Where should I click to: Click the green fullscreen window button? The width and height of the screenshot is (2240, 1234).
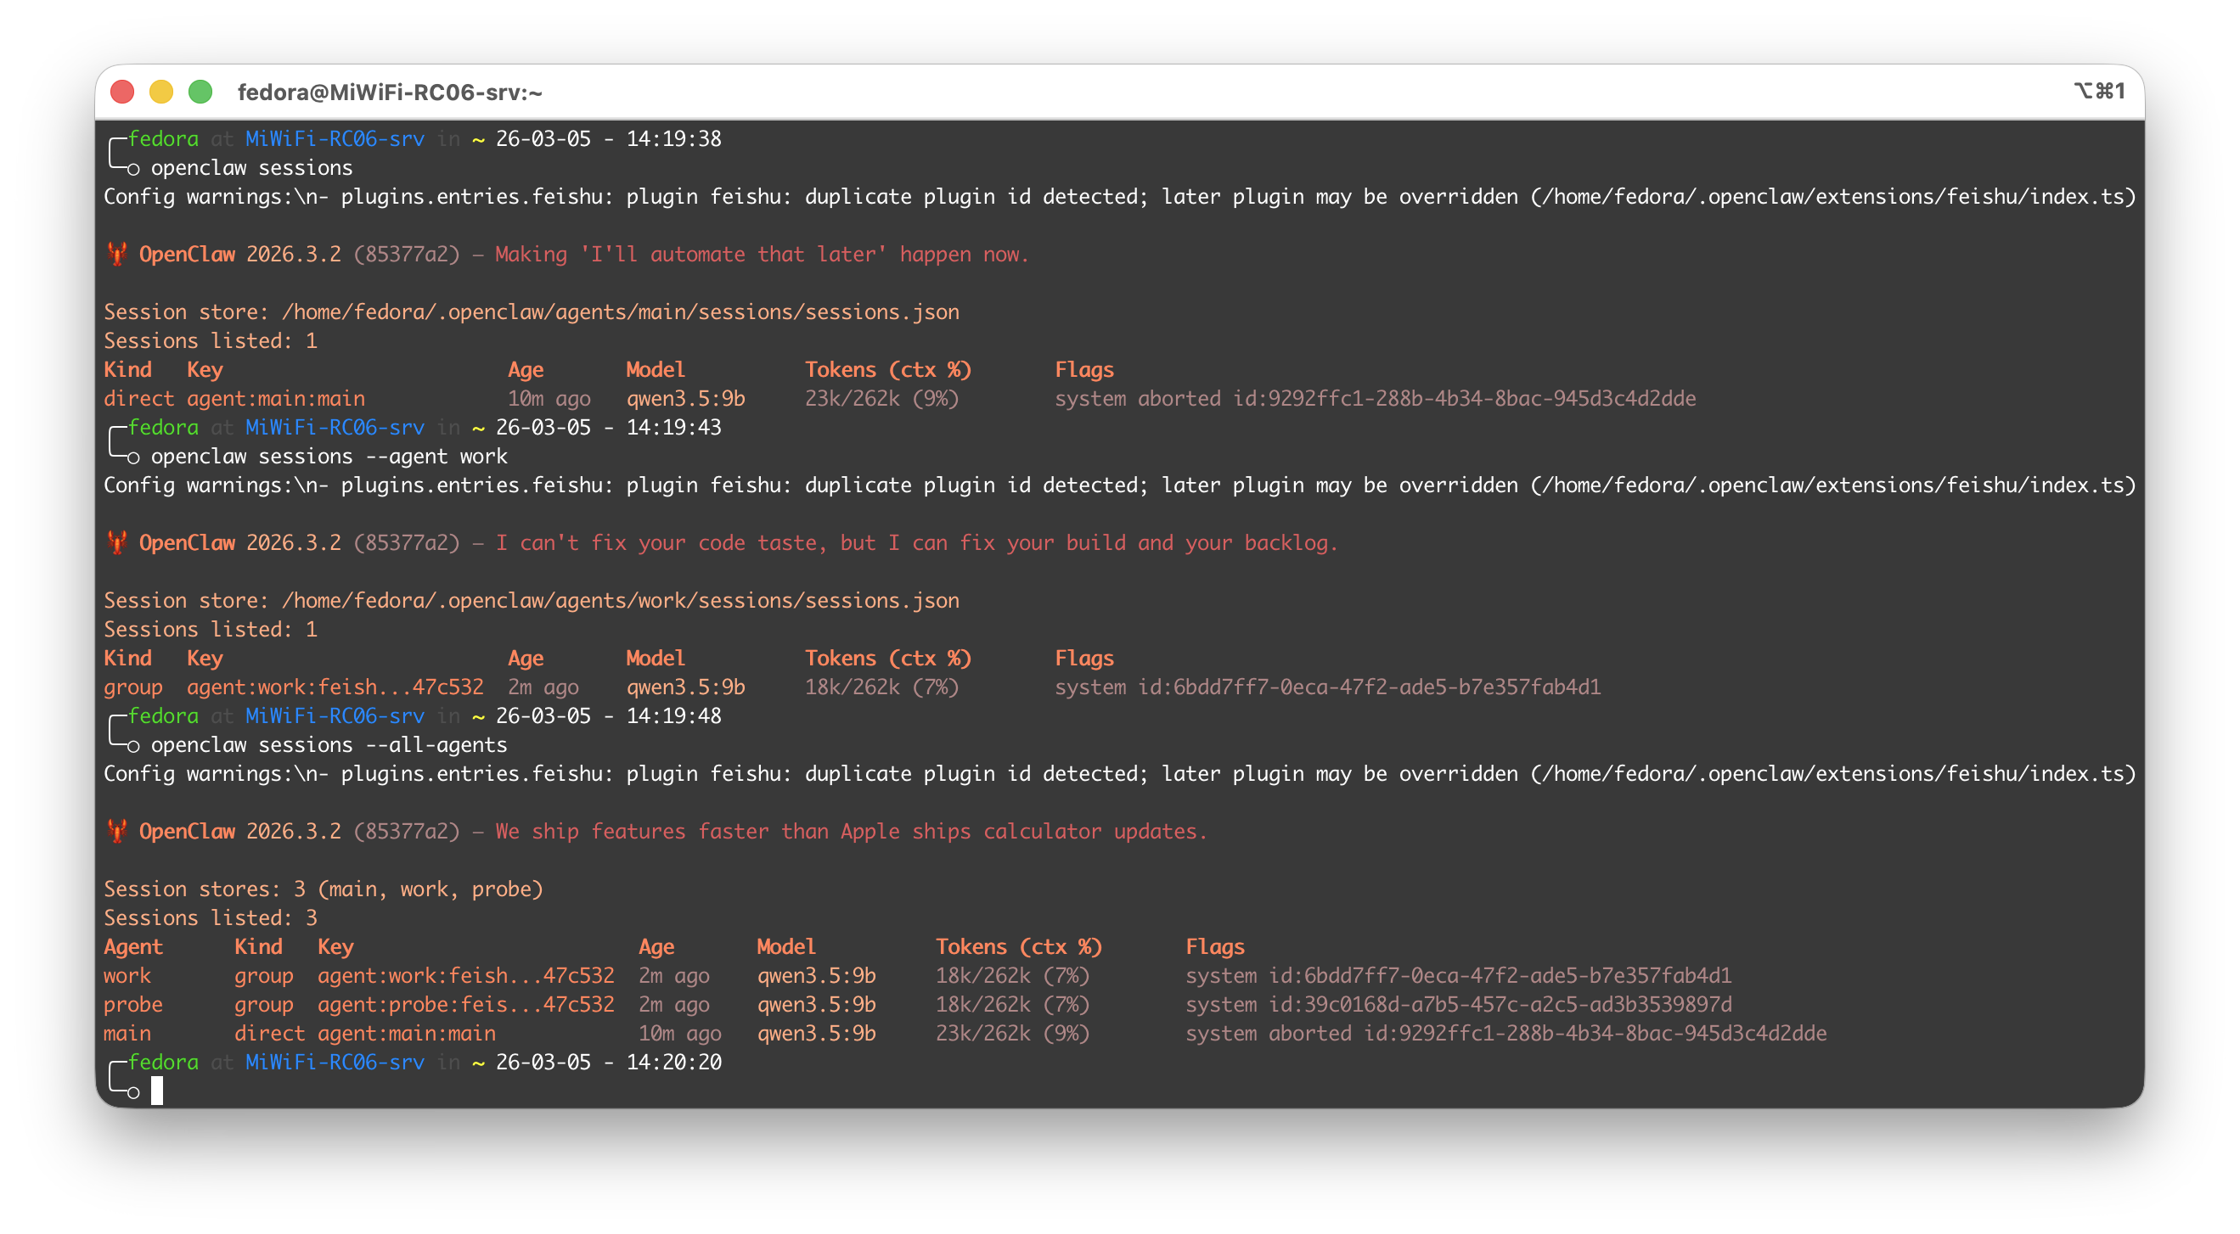(x=201, y=93)
